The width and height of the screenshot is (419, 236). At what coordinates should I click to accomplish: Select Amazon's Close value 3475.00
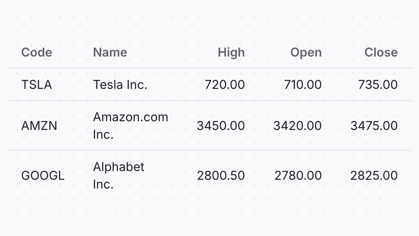click(x=374, y=126)
